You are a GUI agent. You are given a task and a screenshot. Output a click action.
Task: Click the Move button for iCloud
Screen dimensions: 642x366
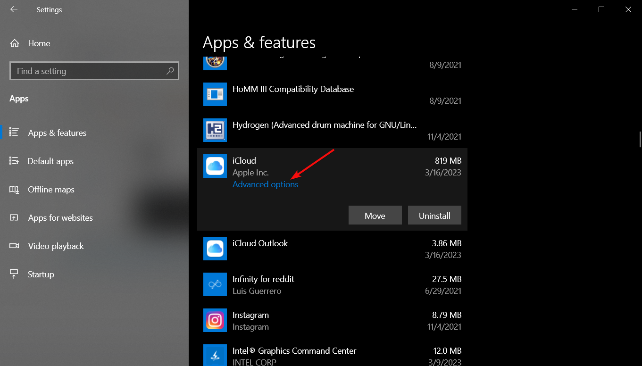pos(375,215)
